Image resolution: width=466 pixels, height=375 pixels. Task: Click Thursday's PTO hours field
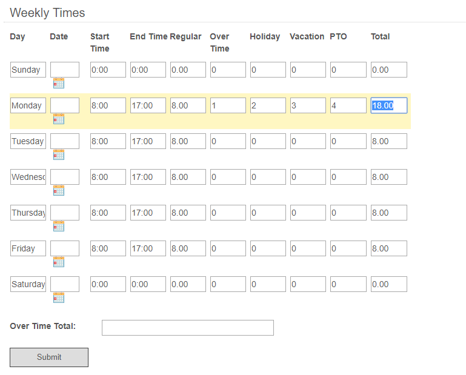coord(348,213)
